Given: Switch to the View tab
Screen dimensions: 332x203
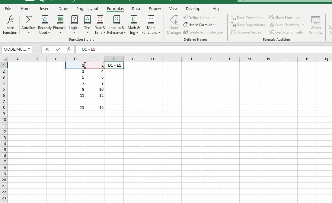Looking at the screenshot, I should point(173,9).
